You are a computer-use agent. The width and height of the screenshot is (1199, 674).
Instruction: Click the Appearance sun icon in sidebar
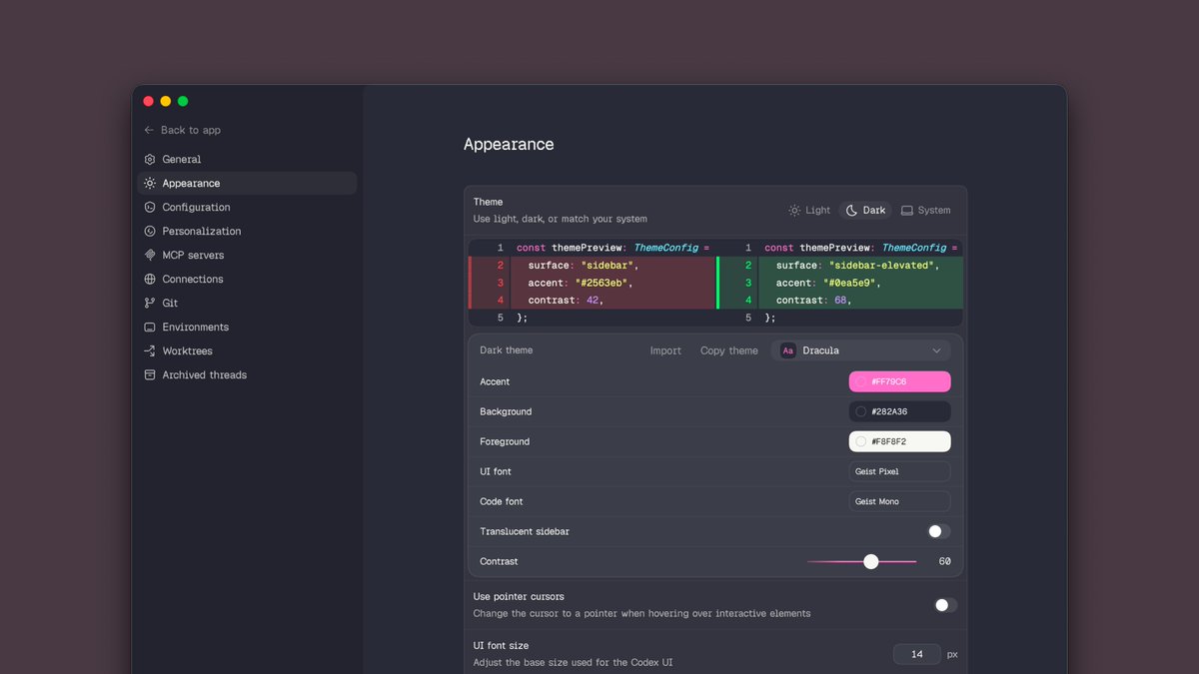pyautogui.click(x=150, y=184)
